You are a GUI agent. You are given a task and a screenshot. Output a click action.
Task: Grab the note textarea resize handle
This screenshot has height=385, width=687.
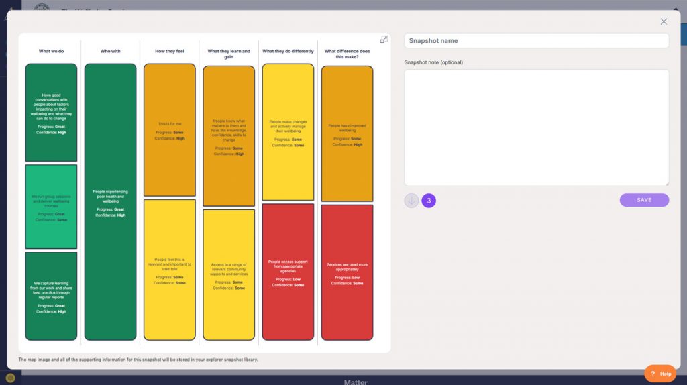coord(666,182)
